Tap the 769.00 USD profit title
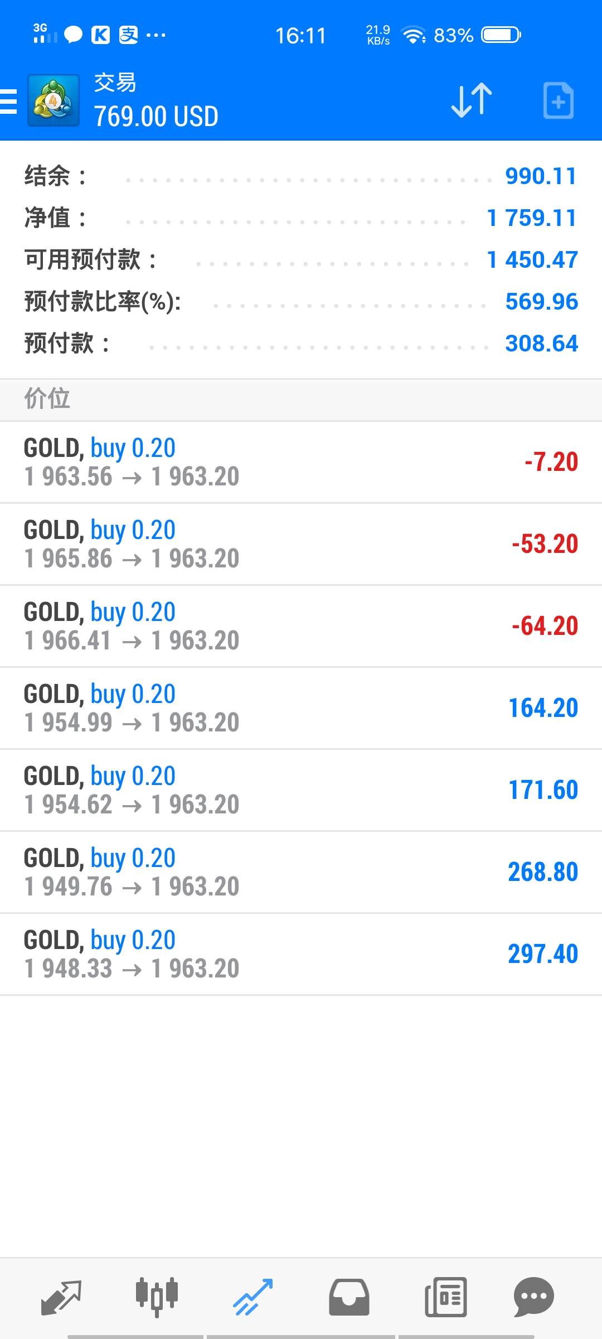602x1339 pixels. (156, 117)
